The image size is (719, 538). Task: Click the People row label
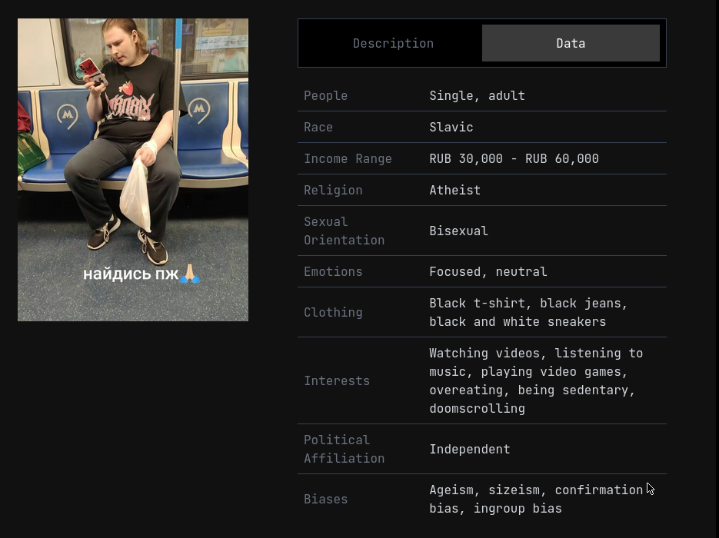coord(325,96)
